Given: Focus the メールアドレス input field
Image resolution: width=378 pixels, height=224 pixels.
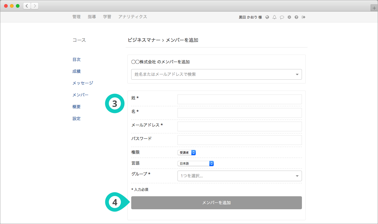Looking at the screenshot, I should tap(239, 126).
